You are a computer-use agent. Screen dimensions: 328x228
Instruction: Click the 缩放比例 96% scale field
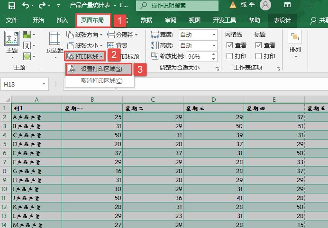(199, 56)
